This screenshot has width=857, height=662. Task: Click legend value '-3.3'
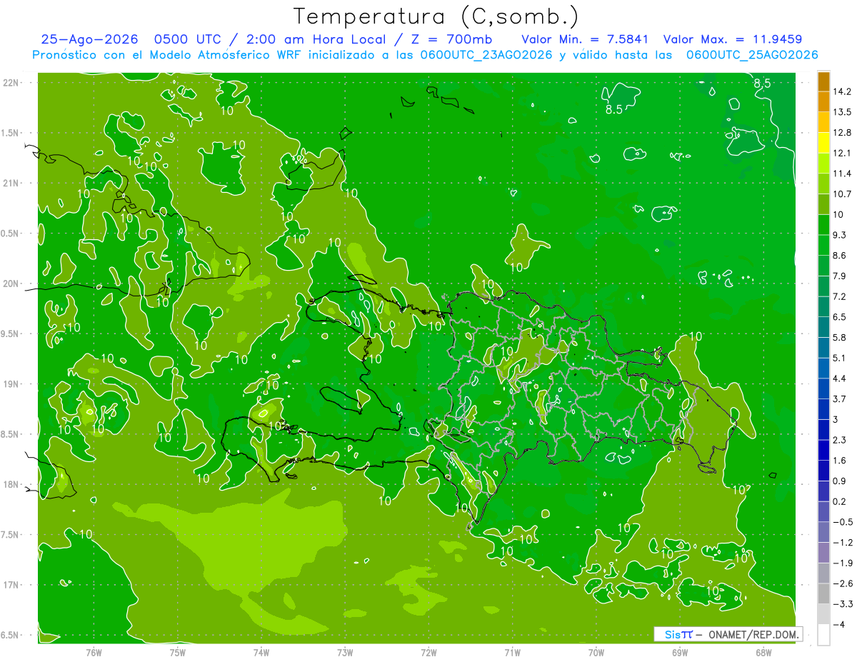click(x=842, y=605)
